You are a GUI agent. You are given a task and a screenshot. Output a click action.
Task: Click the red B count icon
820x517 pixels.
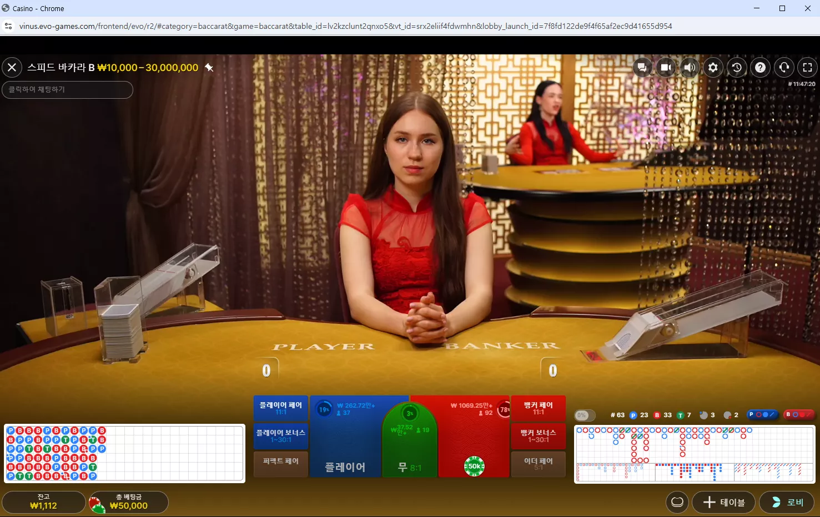[657, 415]
